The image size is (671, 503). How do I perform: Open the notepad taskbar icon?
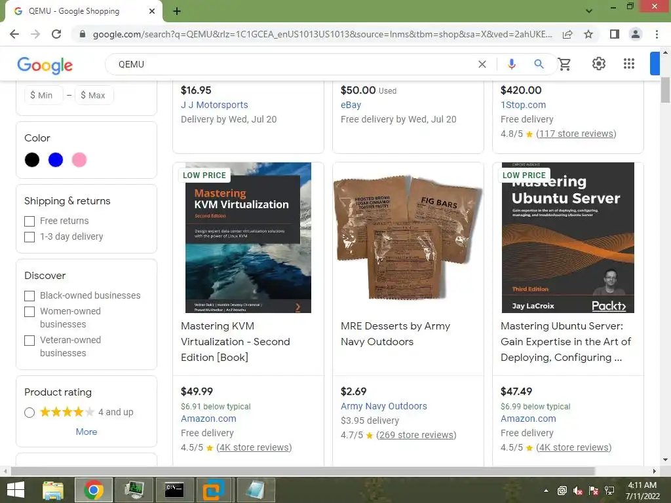pyautogui.click(x=256, y=490)
